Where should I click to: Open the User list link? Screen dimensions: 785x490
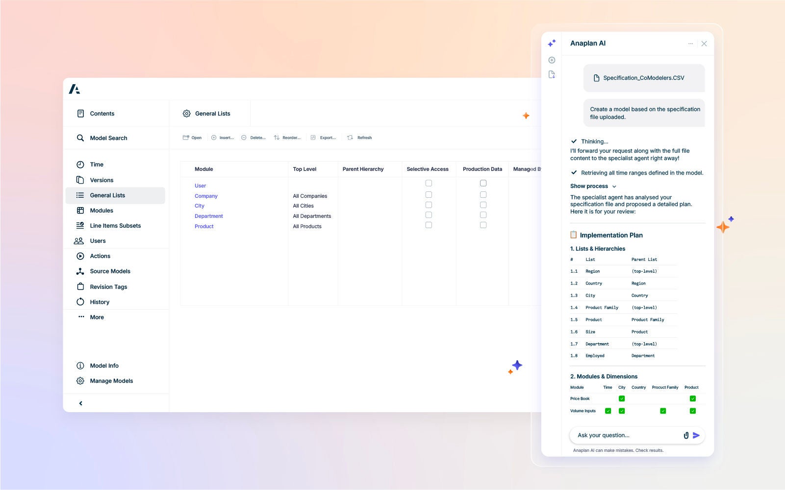coord(200,186)
